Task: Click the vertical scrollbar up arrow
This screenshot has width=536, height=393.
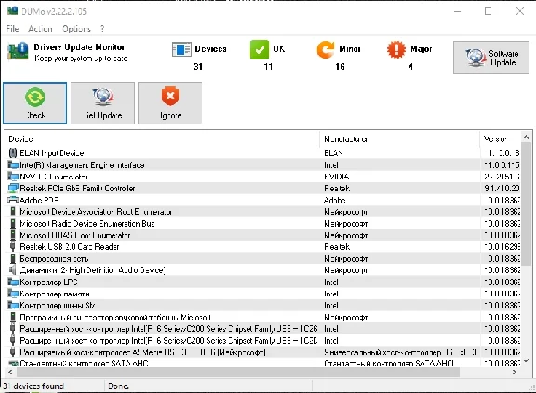Action: tap(526, 138)
